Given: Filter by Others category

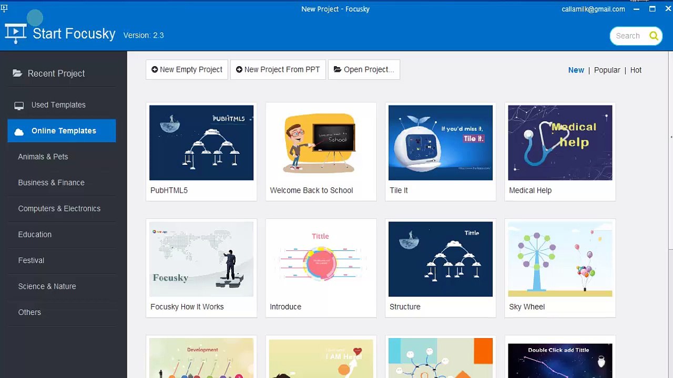Looking at the screenshot, I should pyautogui.click(x=62, y=312).
